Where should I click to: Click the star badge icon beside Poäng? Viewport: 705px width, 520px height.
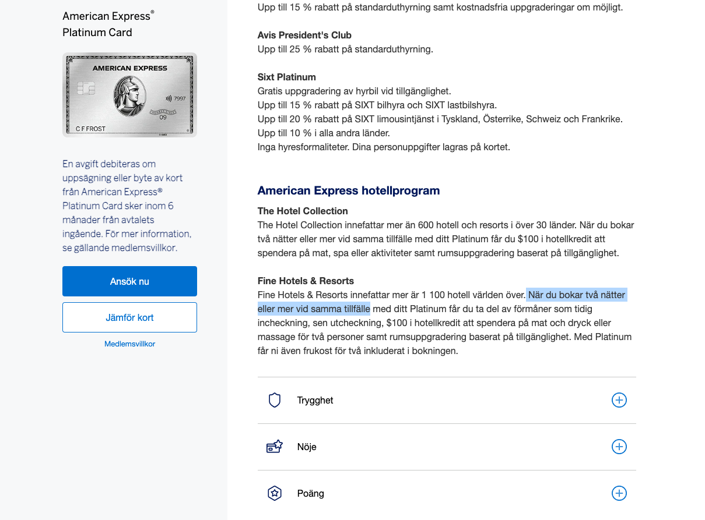point(274,493)
